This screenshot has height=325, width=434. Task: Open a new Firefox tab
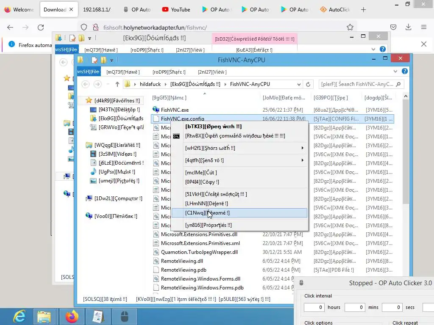363,10
